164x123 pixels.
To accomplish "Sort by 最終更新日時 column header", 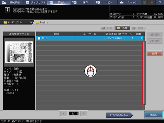I will tap(115, 34).
